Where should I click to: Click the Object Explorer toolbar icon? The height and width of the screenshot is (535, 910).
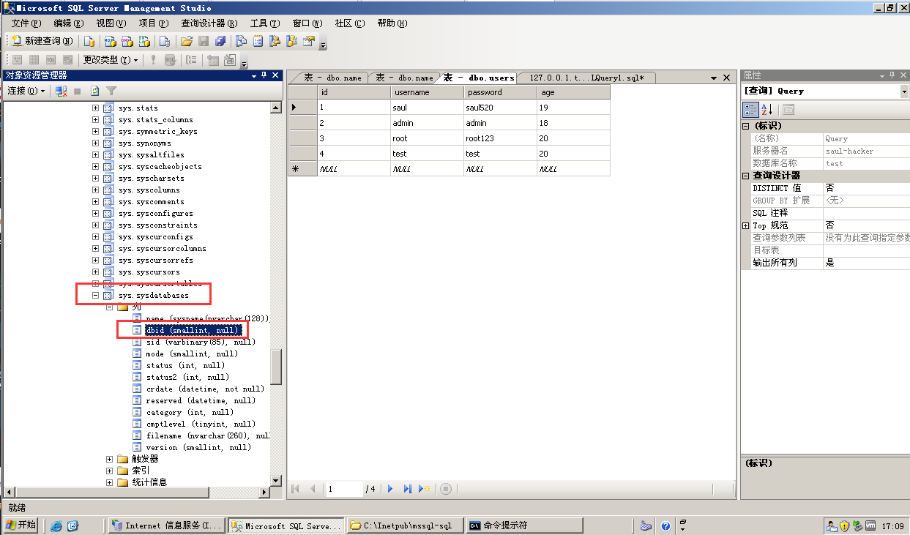click(x=275, y=41)
